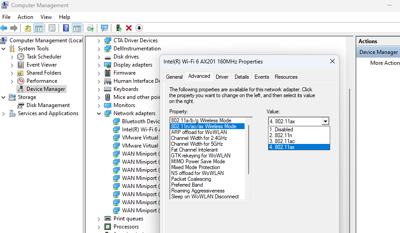400x233 pixels.
Task: Click the Task Scheduler clock icon
Action: (x=21, y=57)
